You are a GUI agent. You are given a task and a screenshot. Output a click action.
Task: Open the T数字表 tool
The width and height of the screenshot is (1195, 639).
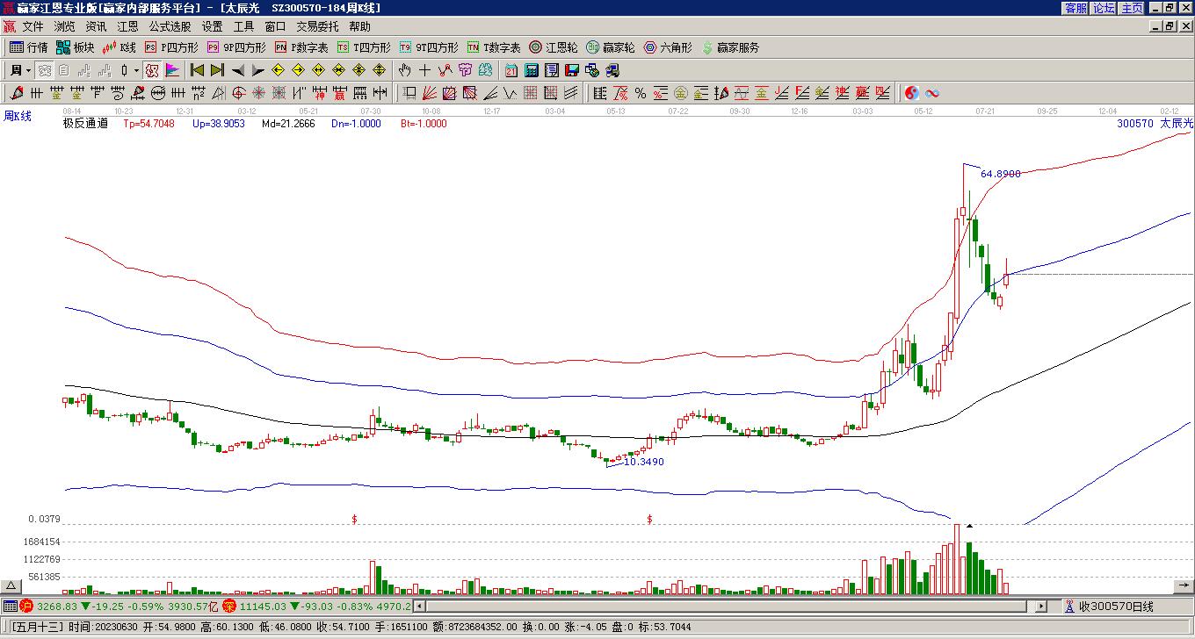click(494, 47)
